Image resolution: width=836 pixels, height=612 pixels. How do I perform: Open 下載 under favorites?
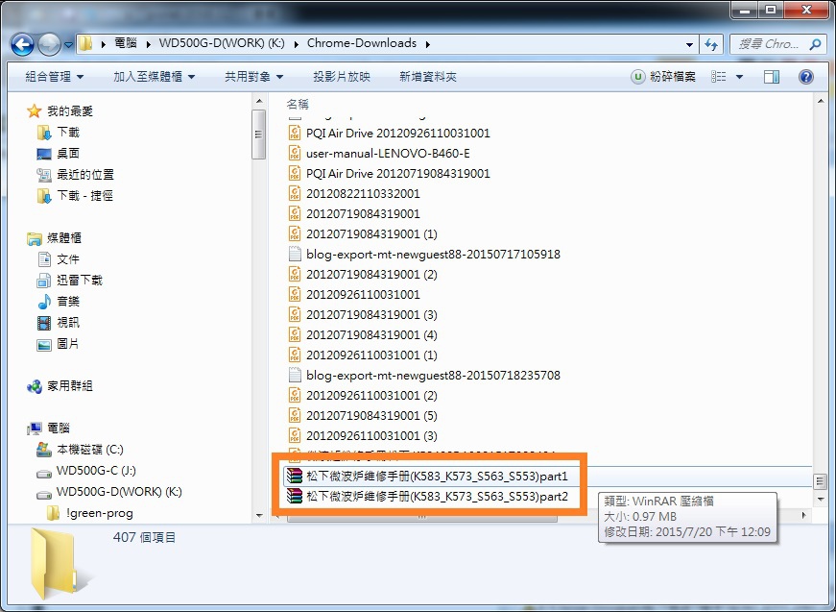[68, 132]
